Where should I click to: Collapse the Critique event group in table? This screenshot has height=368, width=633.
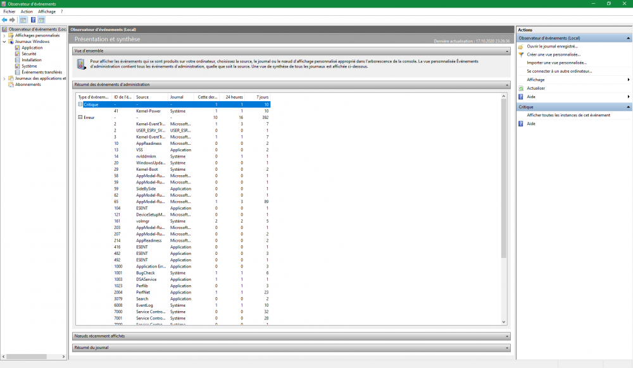coord(80,104)
